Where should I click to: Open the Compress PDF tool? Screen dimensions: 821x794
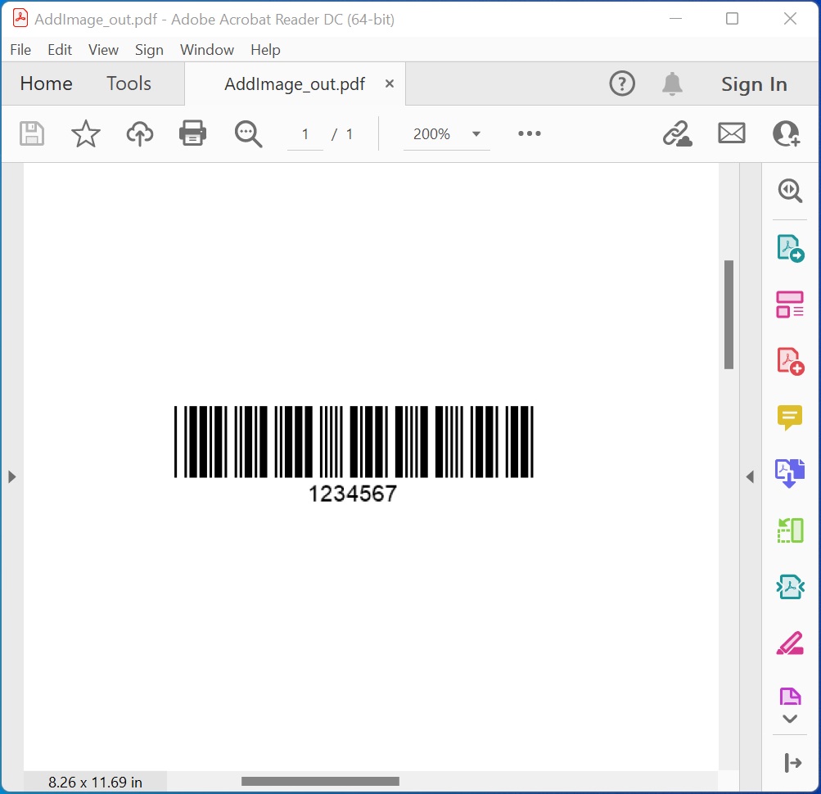pyautogui.click(x=789, y=587)
